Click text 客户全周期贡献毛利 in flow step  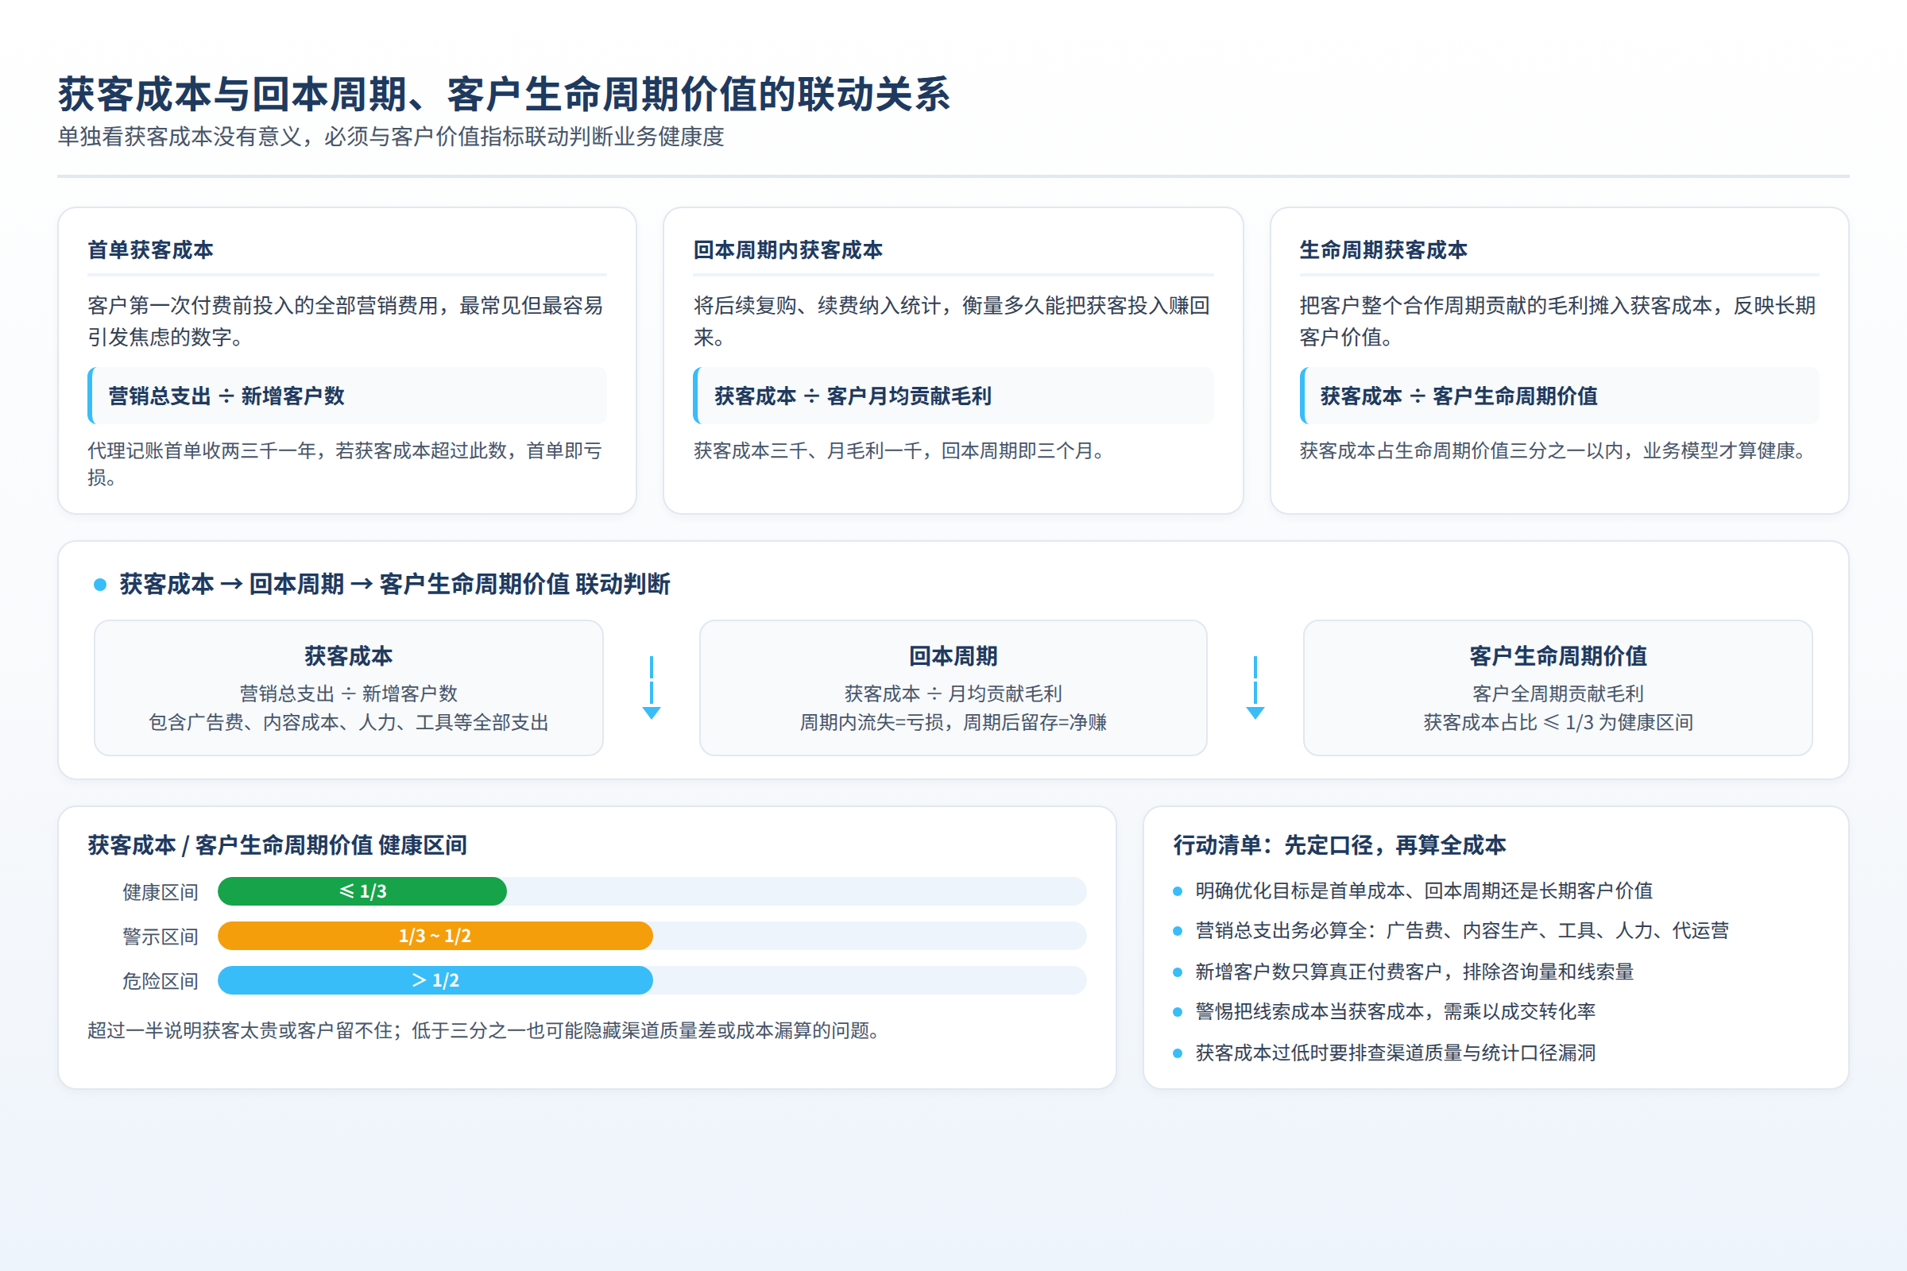pyautogui.click(x=1557, y=693)
